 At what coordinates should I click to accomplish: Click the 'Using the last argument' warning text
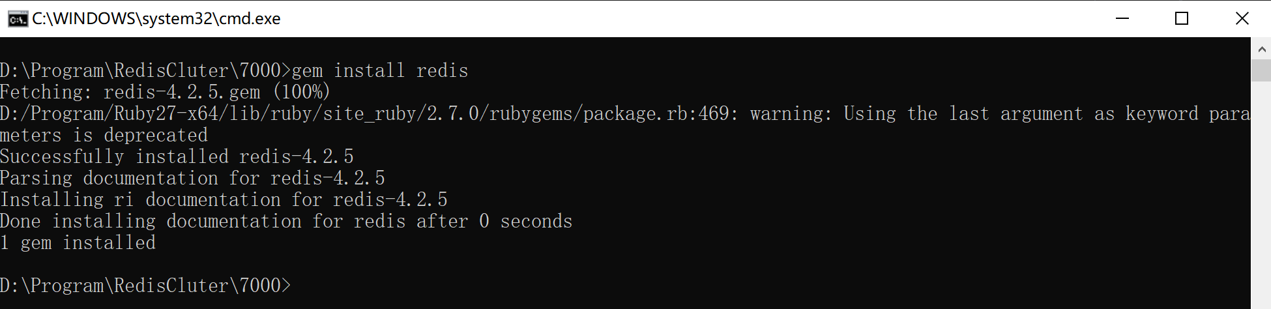963,113
